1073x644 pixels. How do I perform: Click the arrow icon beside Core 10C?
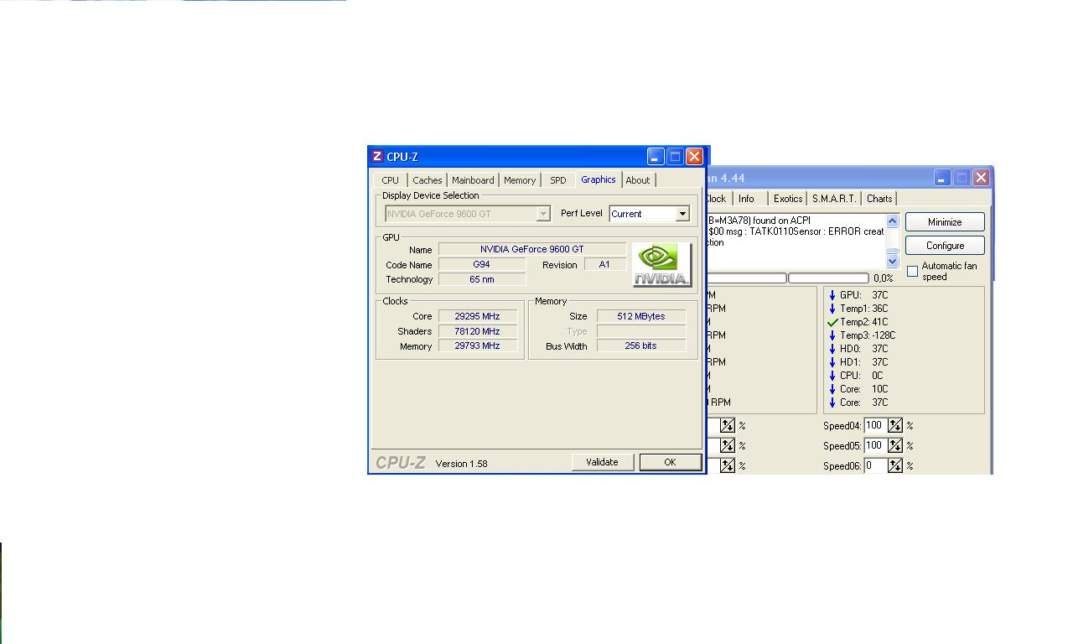point(832,389)
